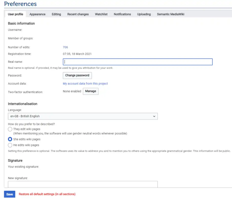This screenshot has width=232, height=199.
Task: Switch to the Notifications tab
Action: point(122,14)
